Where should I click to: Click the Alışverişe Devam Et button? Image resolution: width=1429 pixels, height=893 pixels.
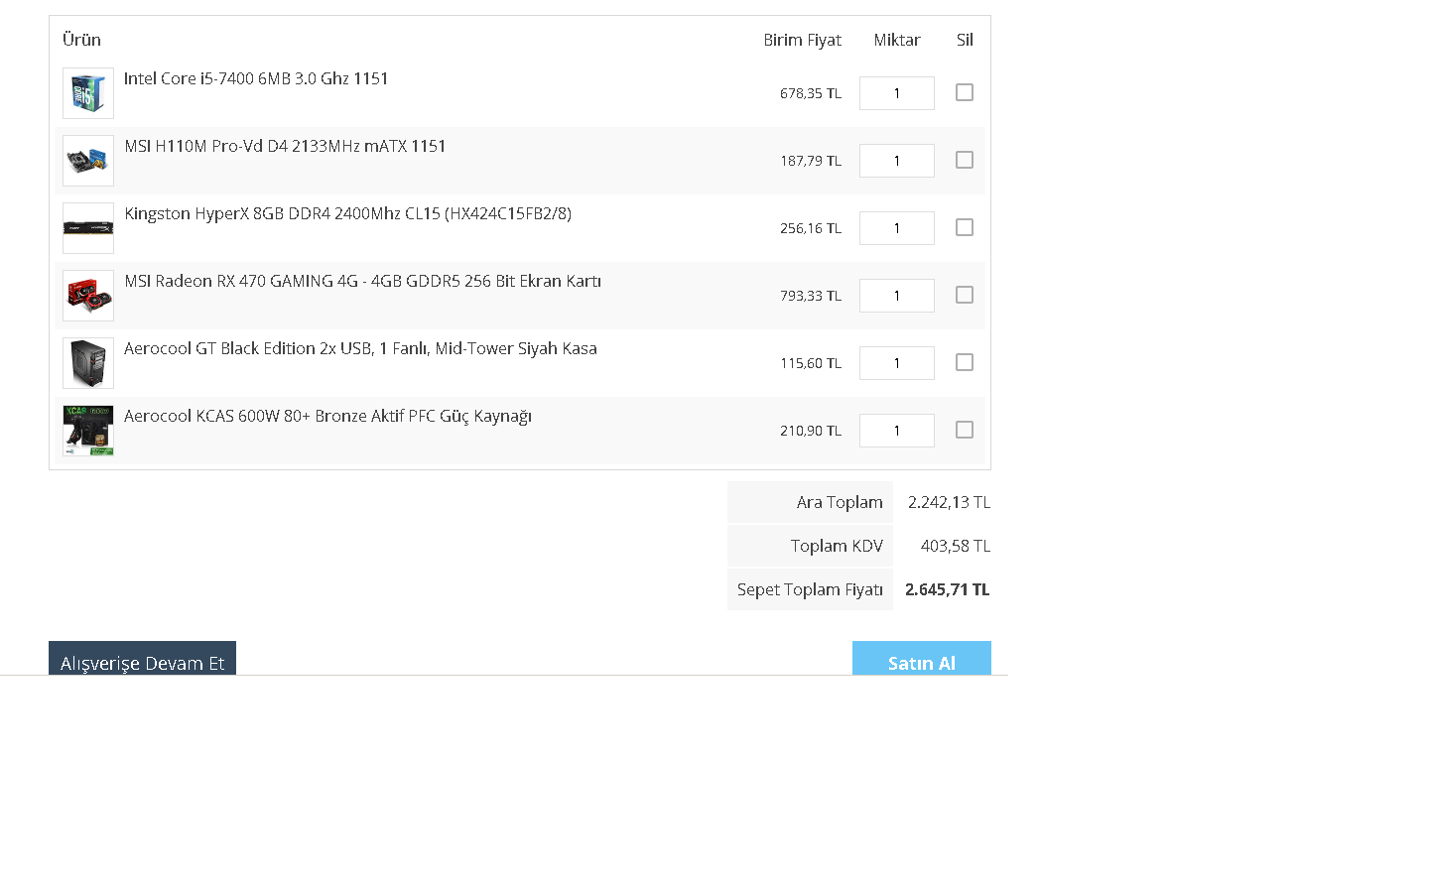point(142,658)
